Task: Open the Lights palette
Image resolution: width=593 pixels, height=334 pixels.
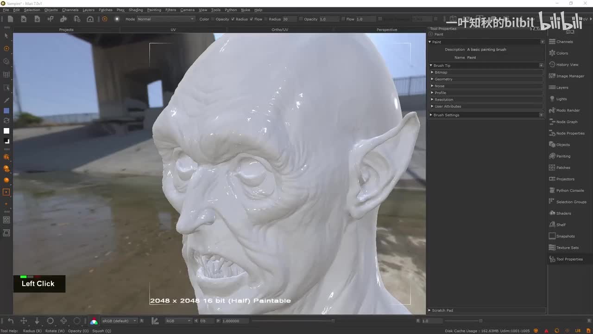Action: pos(558,99)
